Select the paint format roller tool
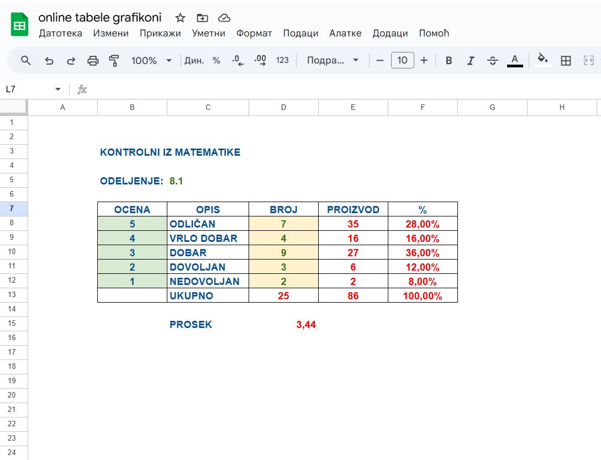This screenshot has height=460, width=601. pos(114,60)
